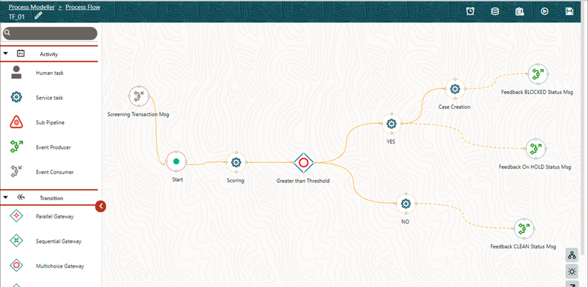Click the NO service task node
The height and width of the screenshot is (287, 588).
[405, 203]
